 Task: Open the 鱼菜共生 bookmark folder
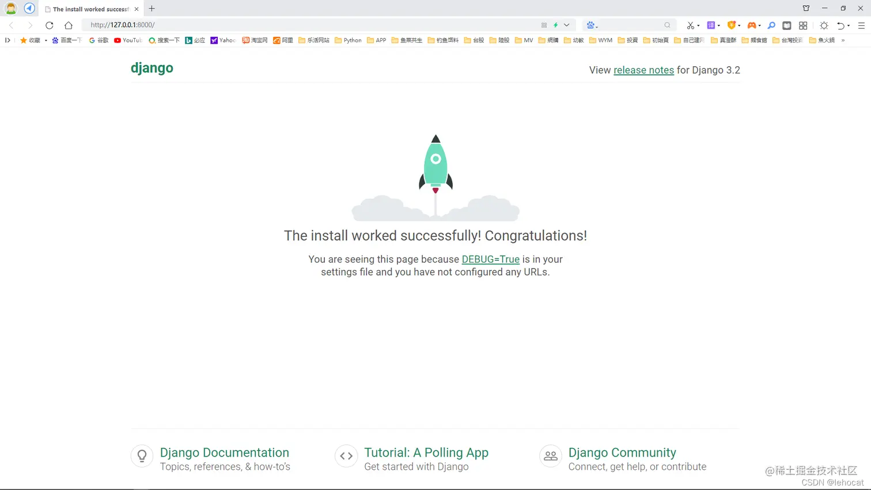click(407, 40)
